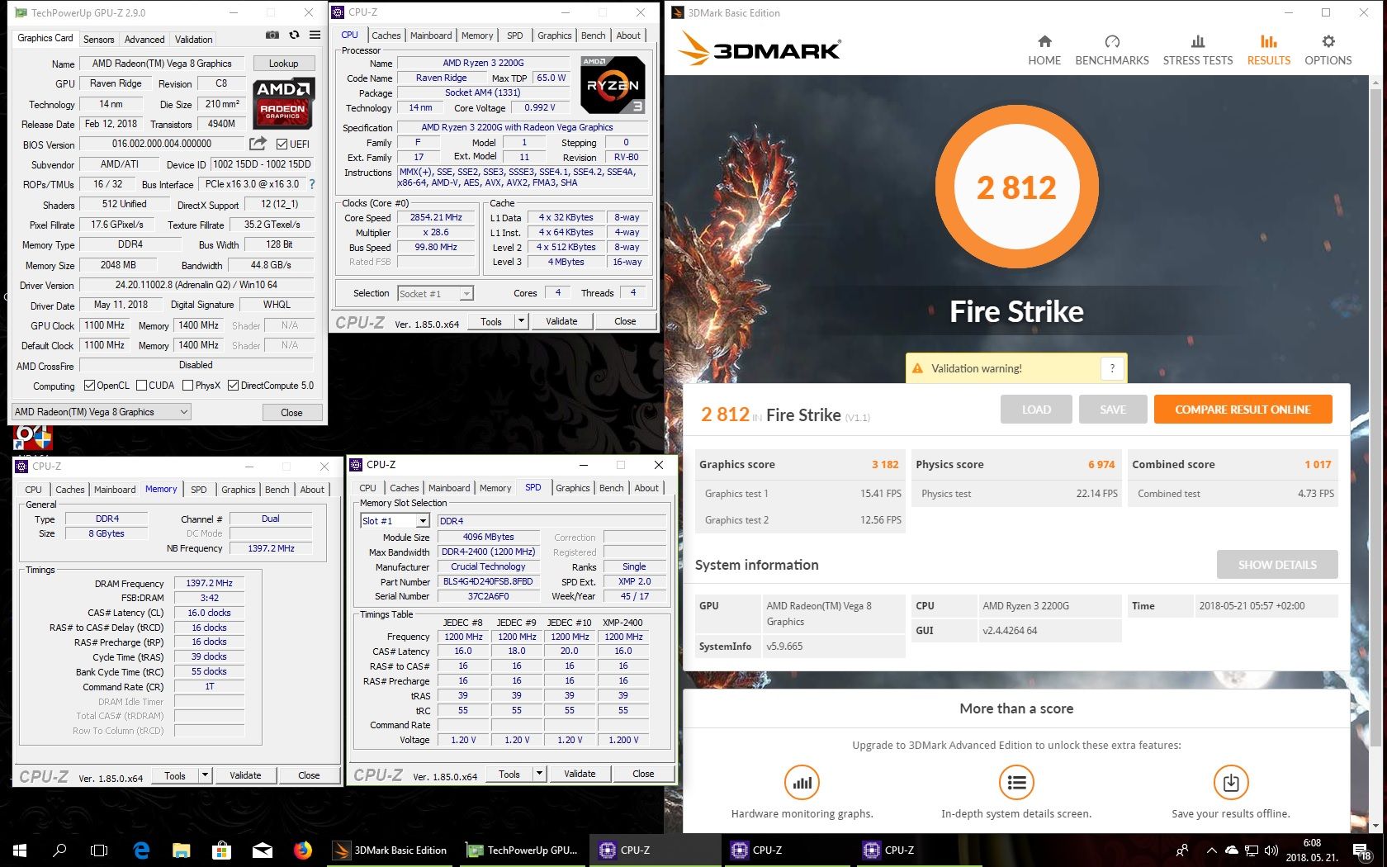Screen dimensions: 1387x867
Task: Click the validation warning triangle icon
Action: pyautogui.click(x=917, y=368)
